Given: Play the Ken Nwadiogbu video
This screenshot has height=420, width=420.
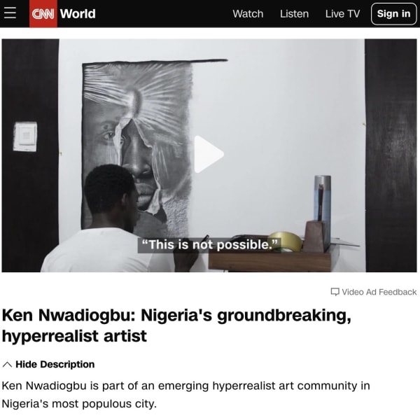Looking at the screenshot, I should [209, 155].
